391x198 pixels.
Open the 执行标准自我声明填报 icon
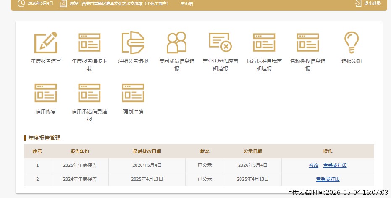tap(264, 42)
